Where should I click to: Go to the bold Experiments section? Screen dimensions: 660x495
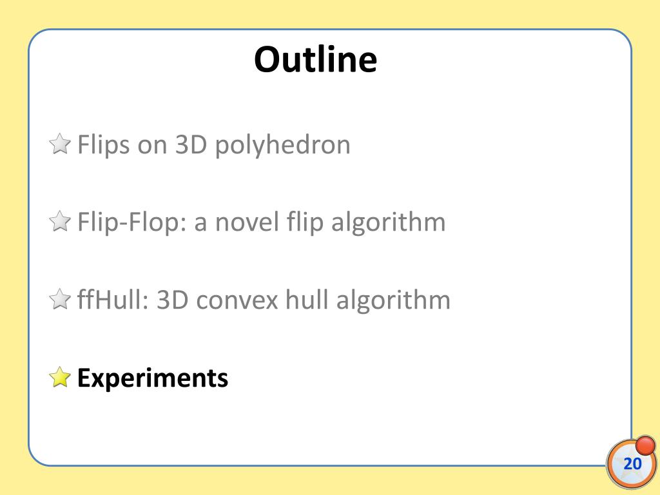point(153,378)
